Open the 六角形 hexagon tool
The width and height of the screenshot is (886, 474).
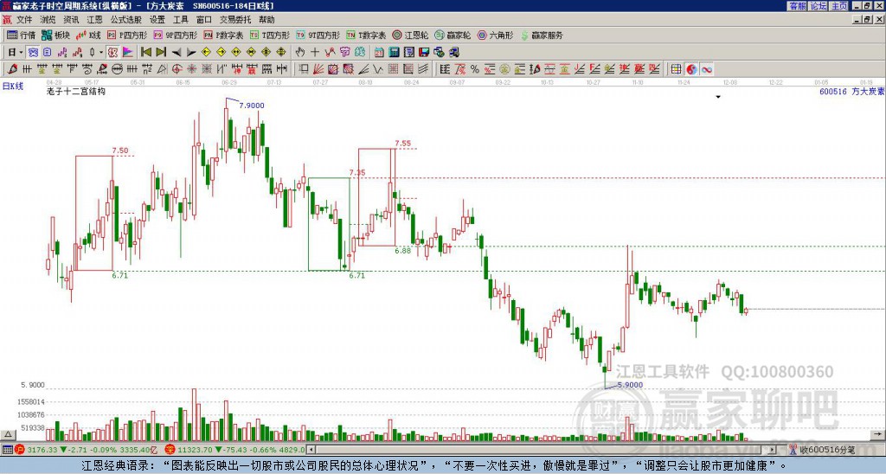495,35
